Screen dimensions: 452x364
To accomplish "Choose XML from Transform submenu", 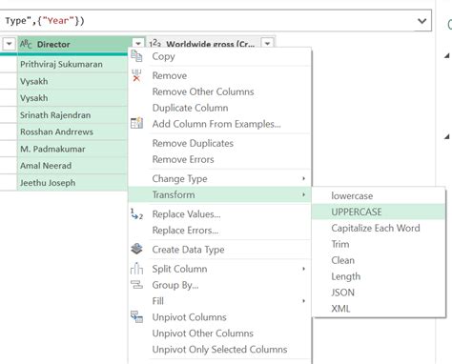I will pyautogui.click(x=379, y=309).
